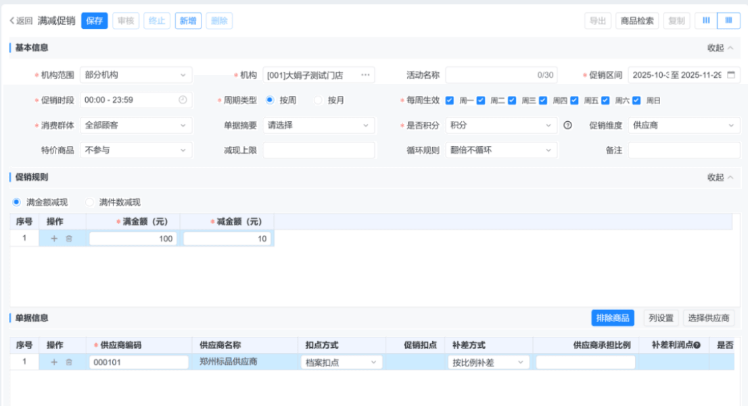Select the 按月 radio option
This screenshot has width=748, height=406.
coord(319,100)
